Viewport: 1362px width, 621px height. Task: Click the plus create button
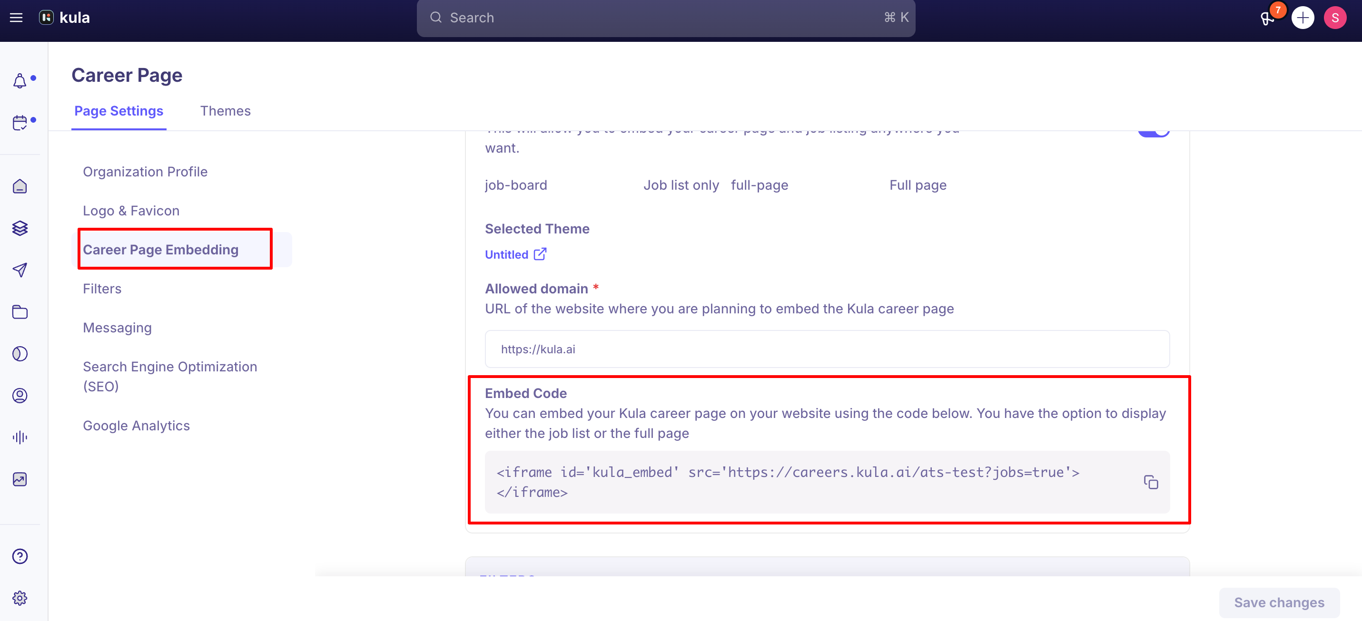[x=1303, y=18]
